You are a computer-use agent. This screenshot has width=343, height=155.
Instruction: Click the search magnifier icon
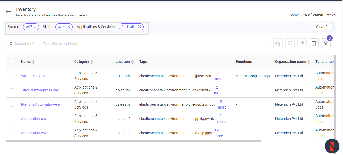click(x=11, y=44)
